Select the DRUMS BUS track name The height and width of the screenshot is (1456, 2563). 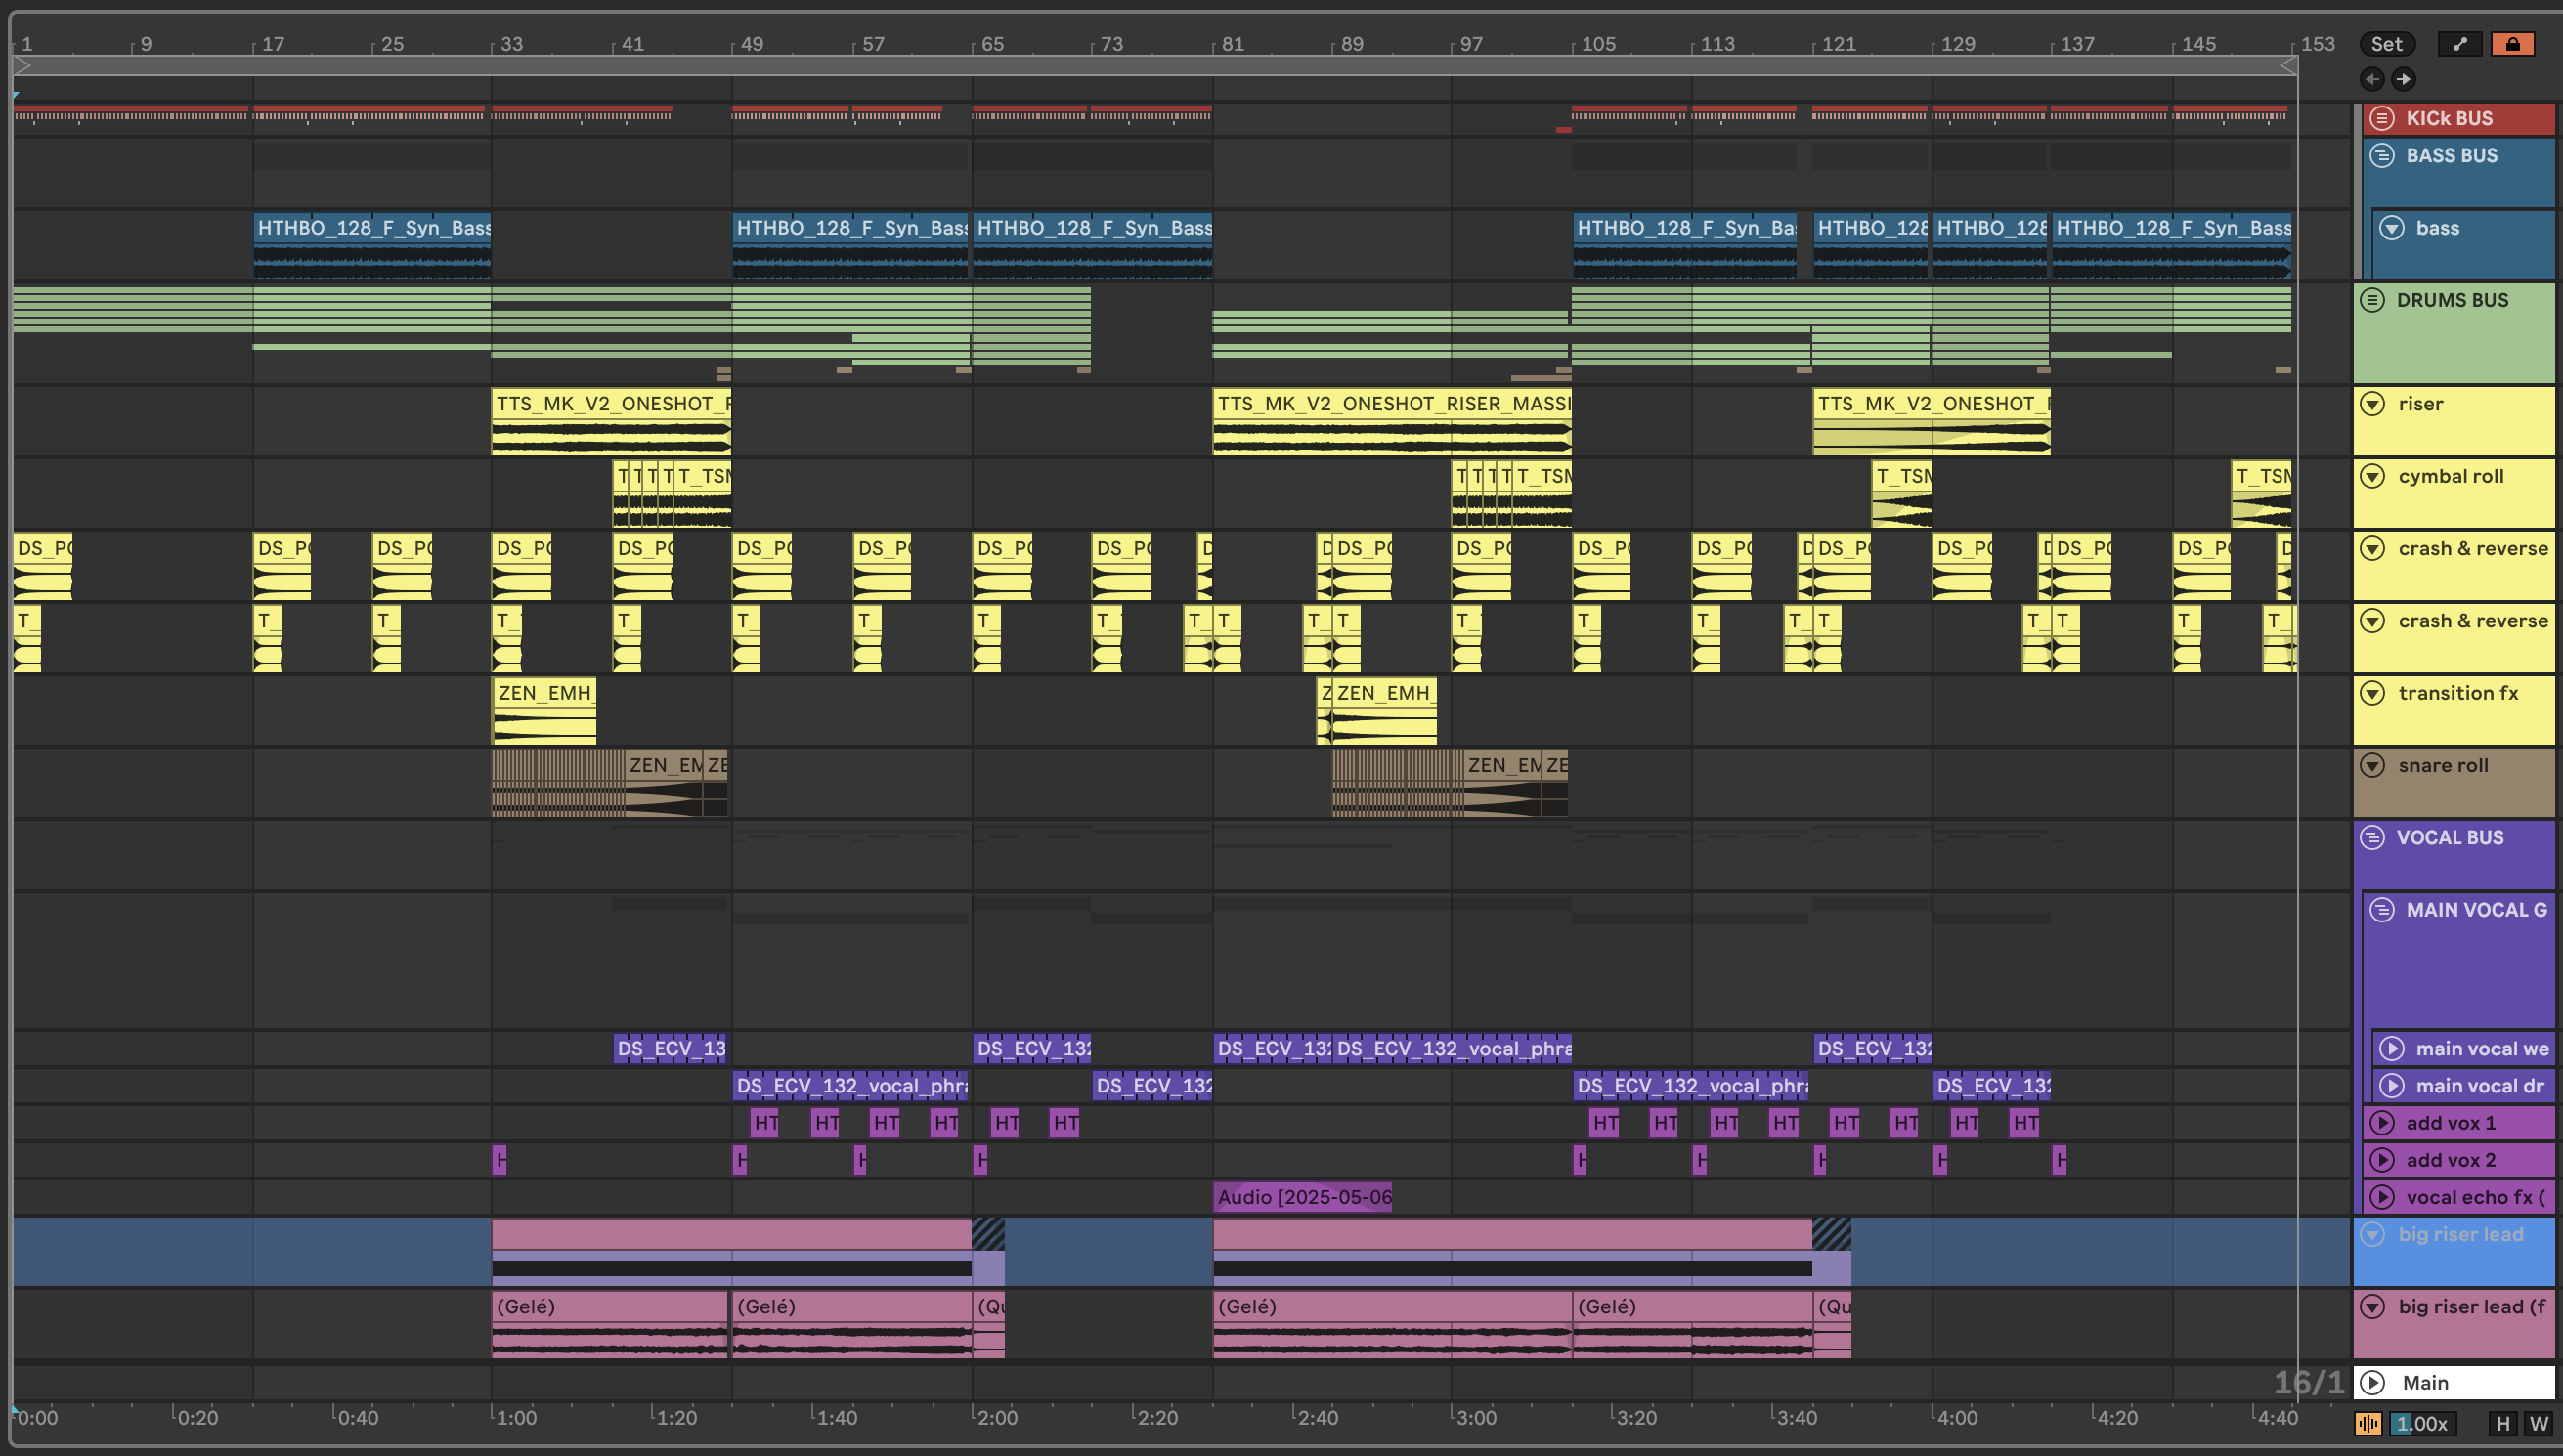2452,300
